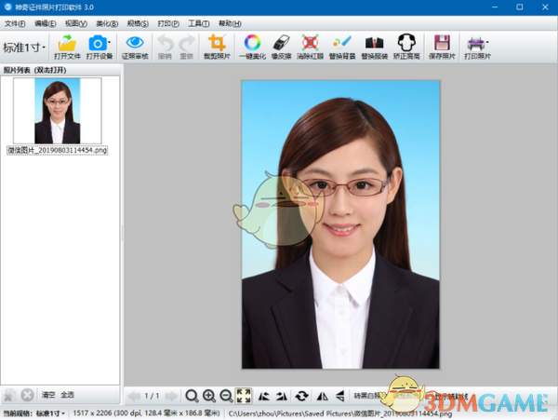
Task: Click the Open File folder icon
Action: [x=67, y=43]
